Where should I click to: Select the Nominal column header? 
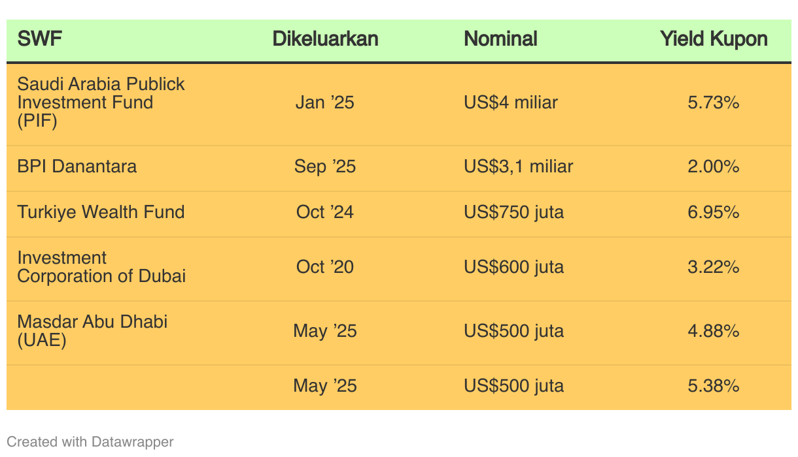pos(500,39)
